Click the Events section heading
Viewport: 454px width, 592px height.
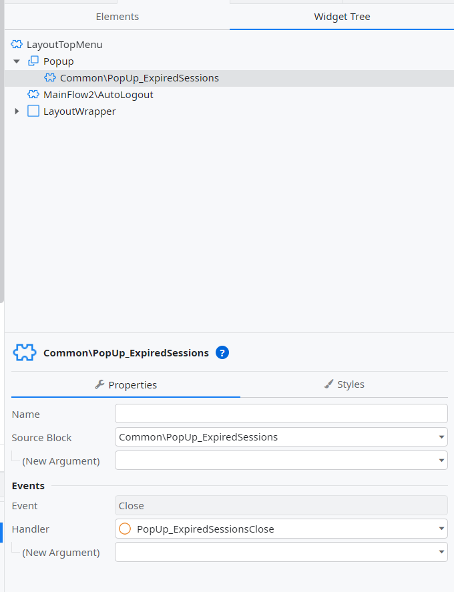point(28,486)
